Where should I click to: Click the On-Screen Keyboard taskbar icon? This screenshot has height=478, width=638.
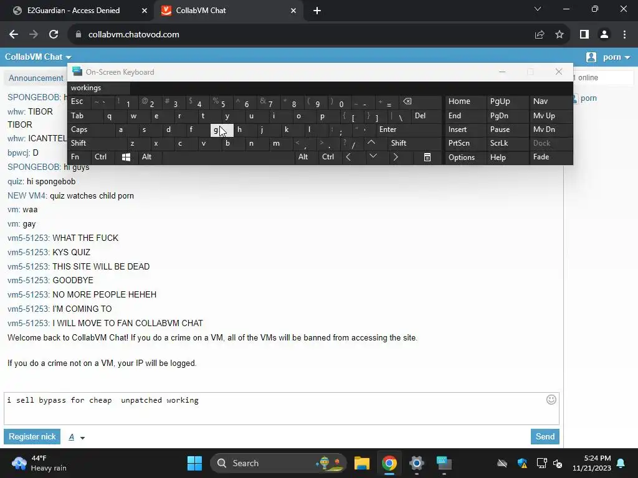coord(444,463)
